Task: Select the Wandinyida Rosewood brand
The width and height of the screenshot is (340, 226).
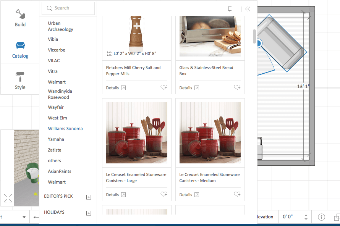Action: tap(60, 94)
